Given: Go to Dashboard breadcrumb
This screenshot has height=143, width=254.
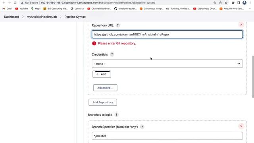Looking at the screenshot, I should [x=12, y=17].
